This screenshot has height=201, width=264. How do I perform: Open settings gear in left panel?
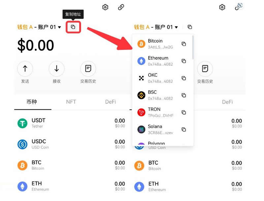tap(105, 7)
